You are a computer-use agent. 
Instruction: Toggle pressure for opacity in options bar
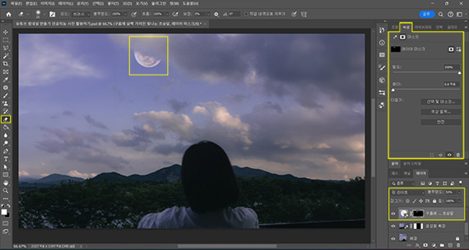(x=134, y=14)
